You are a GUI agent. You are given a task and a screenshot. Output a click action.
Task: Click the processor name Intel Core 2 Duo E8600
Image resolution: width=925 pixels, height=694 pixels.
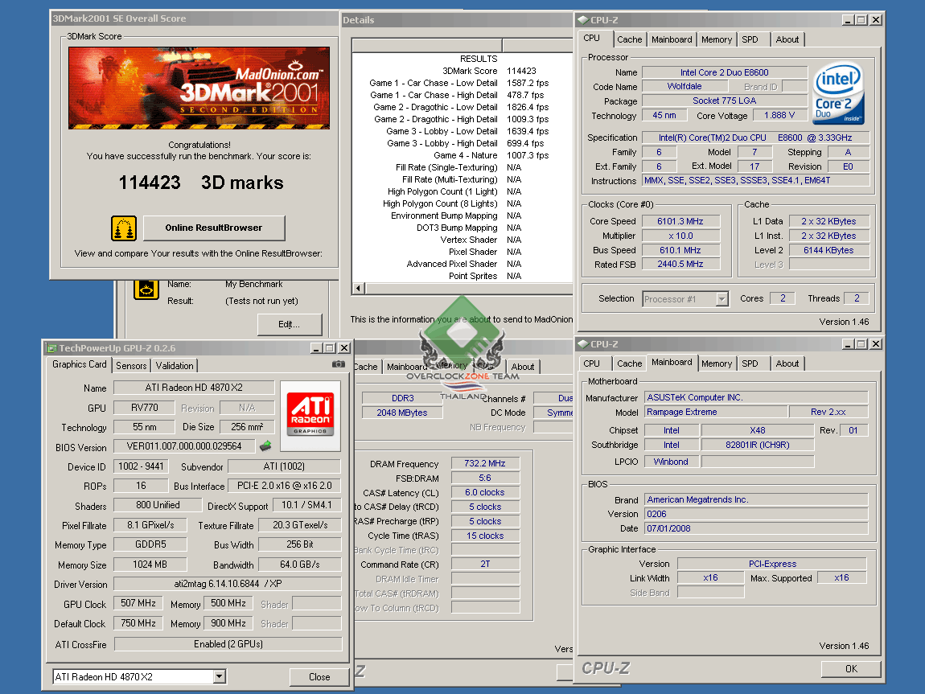(724, 72)
